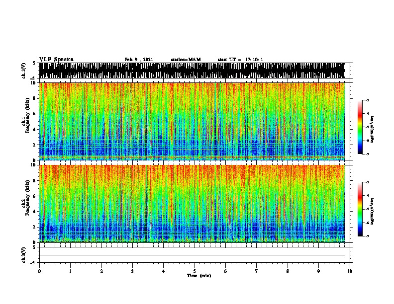
Task: Click the "ch.3(V)" axis label
Action: (23, 255)
